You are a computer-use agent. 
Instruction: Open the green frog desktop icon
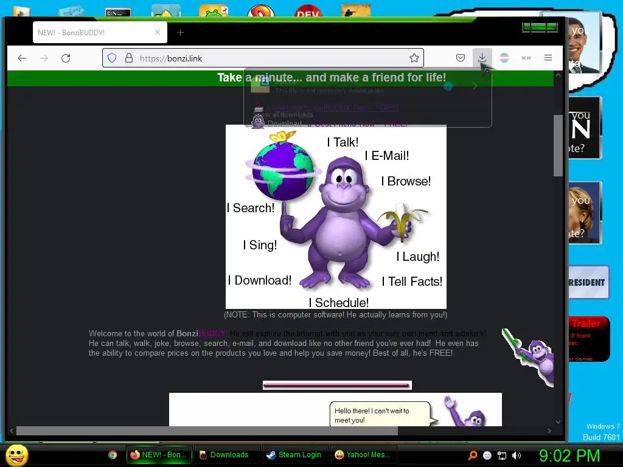pos(214,11)
